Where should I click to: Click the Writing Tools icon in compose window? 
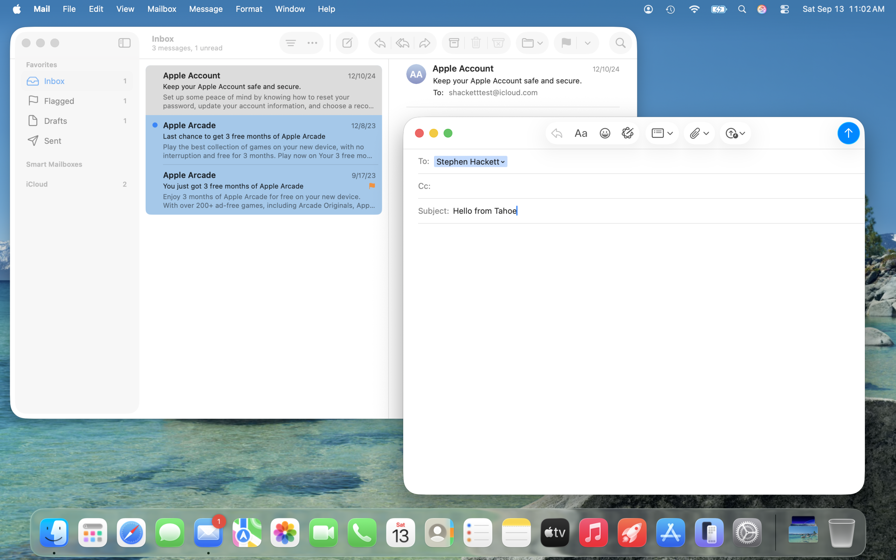click(x=628, y=133)
